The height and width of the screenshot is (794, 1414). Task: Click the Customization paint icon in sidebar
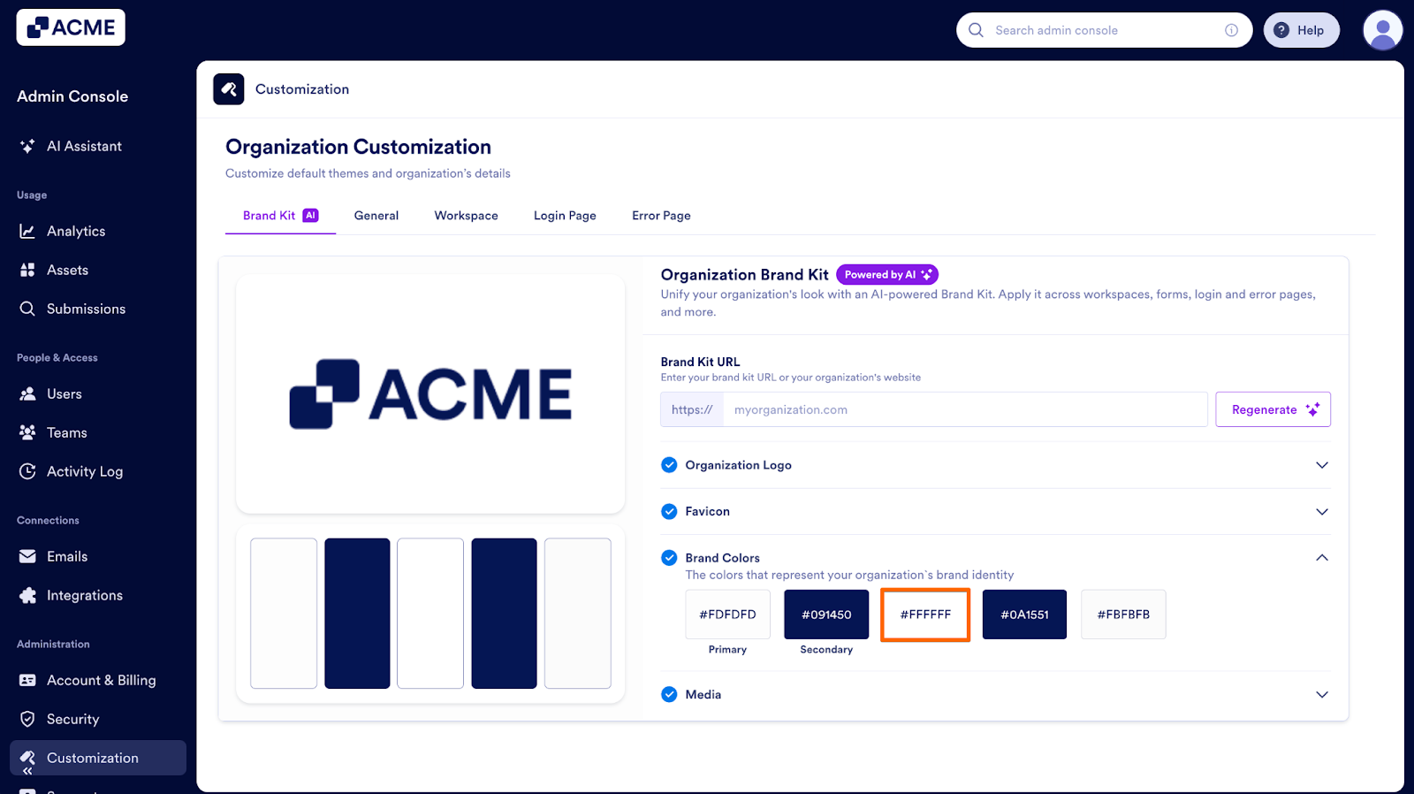[x=27, y=758]
